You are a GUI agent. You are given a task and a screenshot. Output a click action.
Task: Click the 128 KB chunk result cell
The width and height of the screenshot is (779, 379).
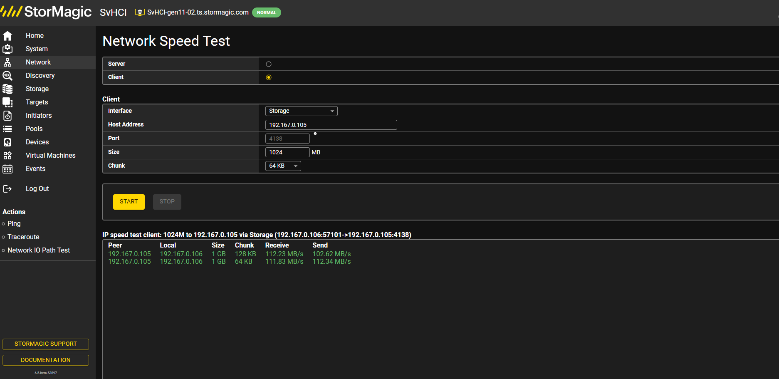pos(245,254)
